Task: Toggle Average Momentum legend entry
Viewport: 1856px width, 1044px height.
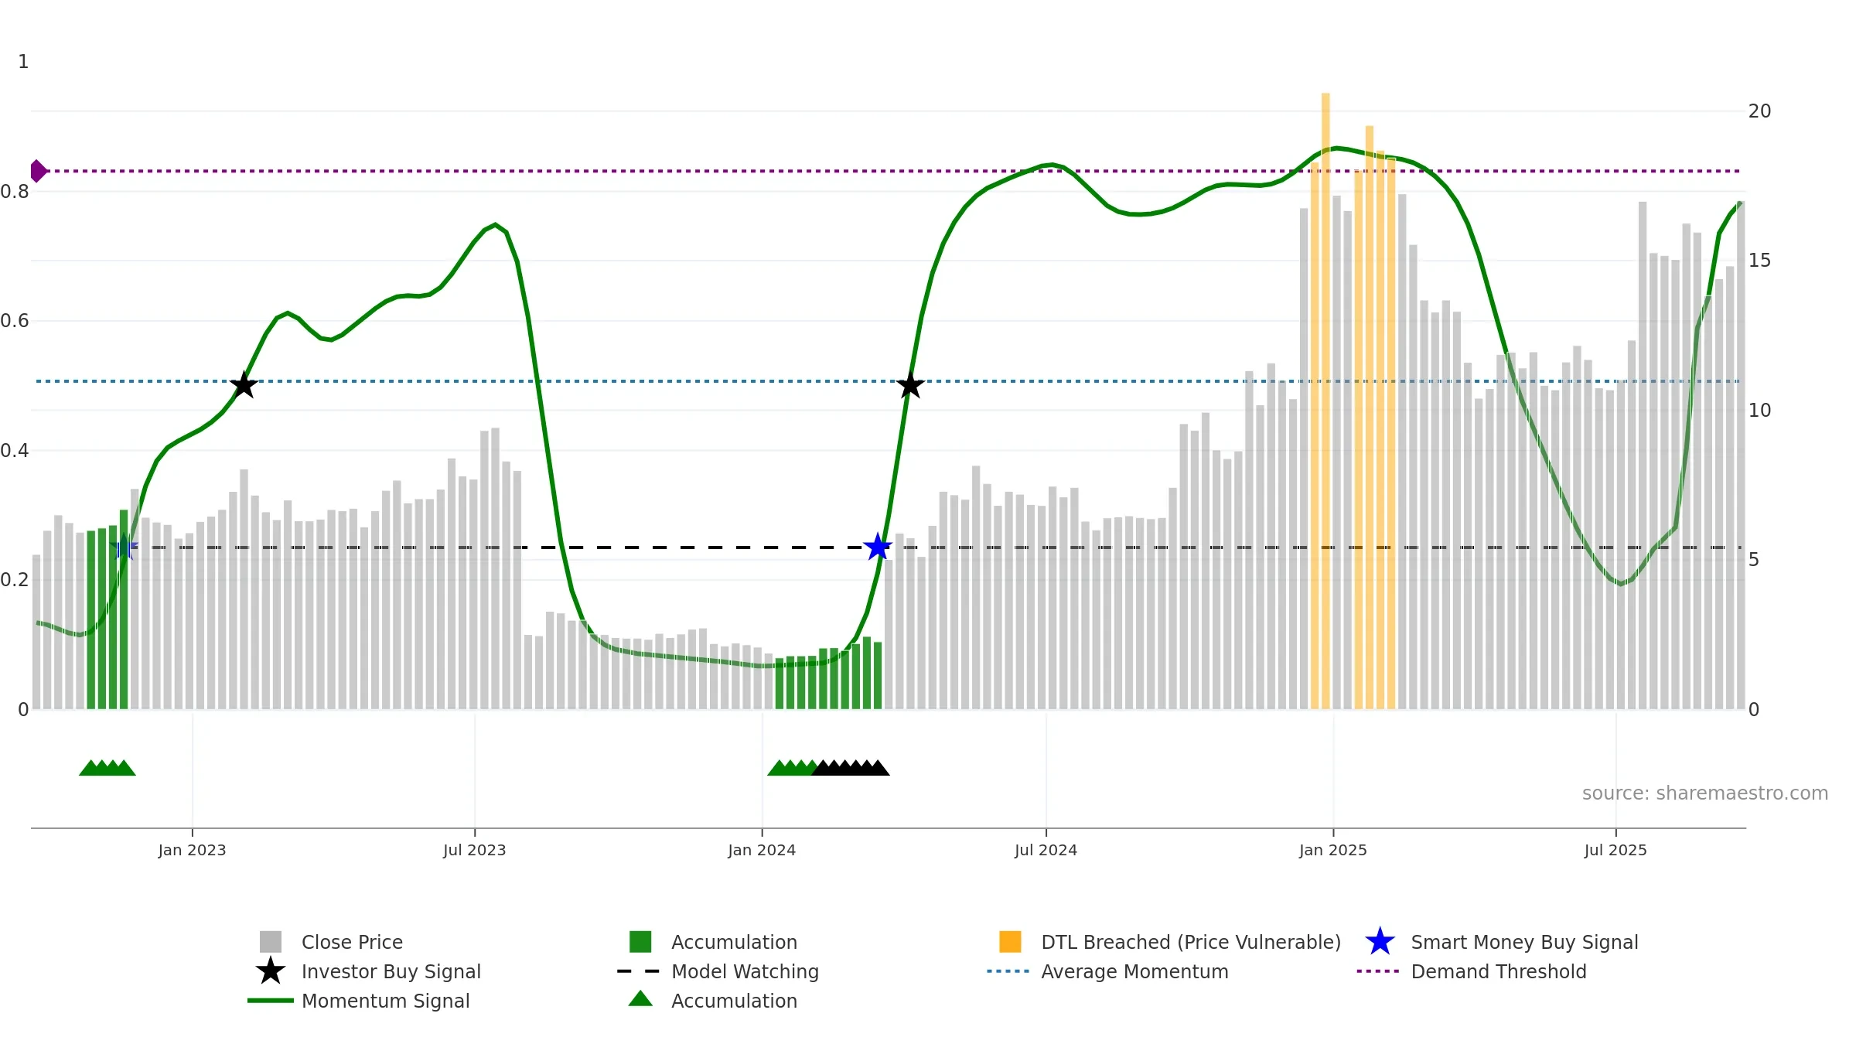Action: tap(1134, 971)
